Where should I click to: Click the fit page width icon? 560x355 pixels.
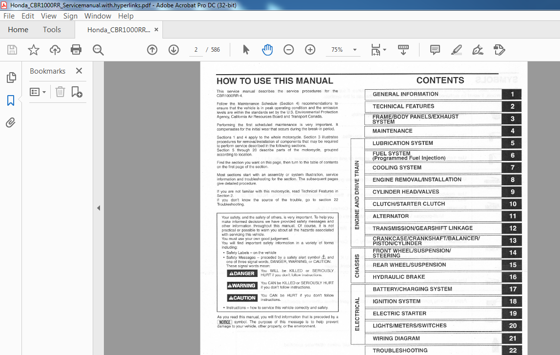click(x=376, y=50)
